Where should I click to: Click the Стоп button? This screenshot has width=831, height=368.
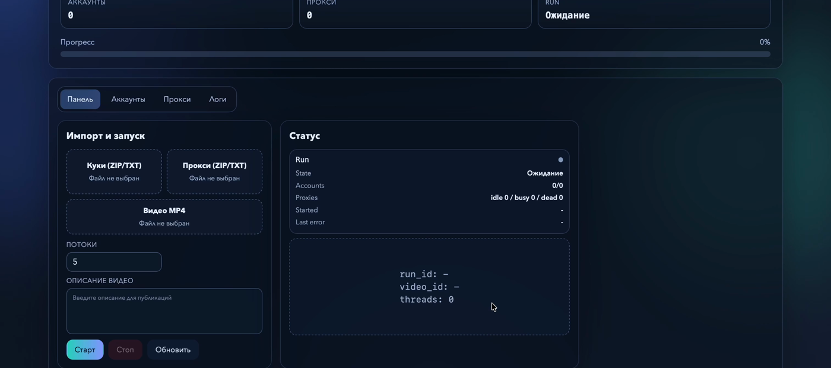click(125, 350)
